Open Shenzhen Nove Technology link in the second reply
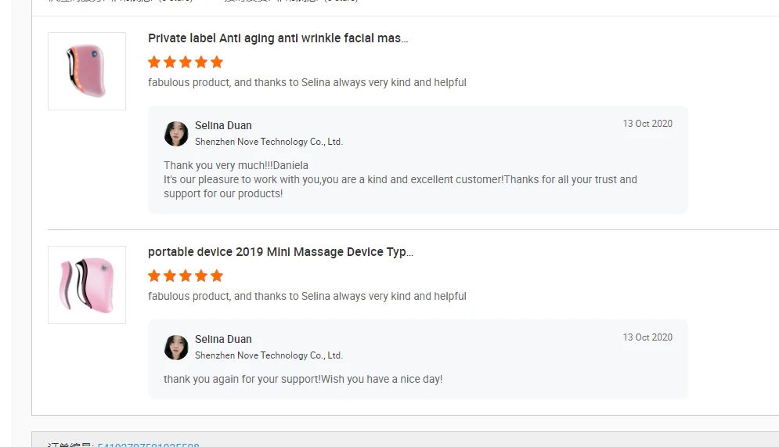779x447 pixels. (x=269, y=355)
